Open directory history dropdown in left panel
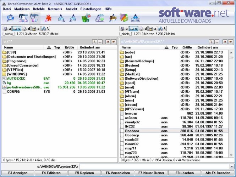Image resolution: width=236 pixels, height=177 pixels. point(114,42)
